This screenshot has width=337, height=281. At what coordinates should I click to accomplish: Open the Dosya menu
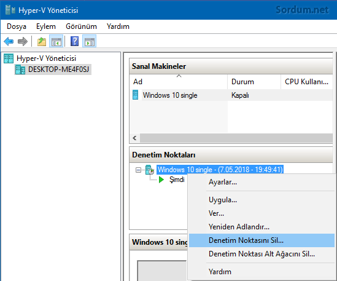coord(17,26)
